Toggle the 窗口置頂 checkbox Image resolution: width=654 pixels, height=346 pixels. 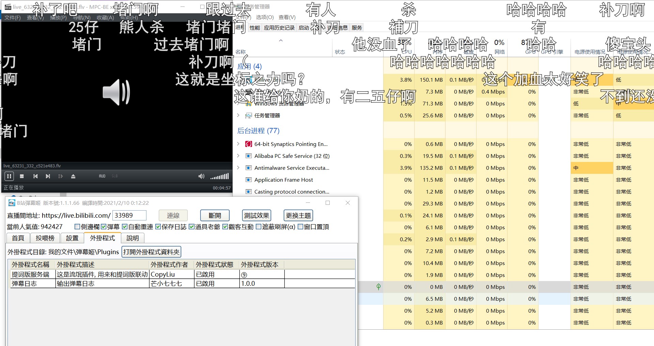tap(300, 227)
